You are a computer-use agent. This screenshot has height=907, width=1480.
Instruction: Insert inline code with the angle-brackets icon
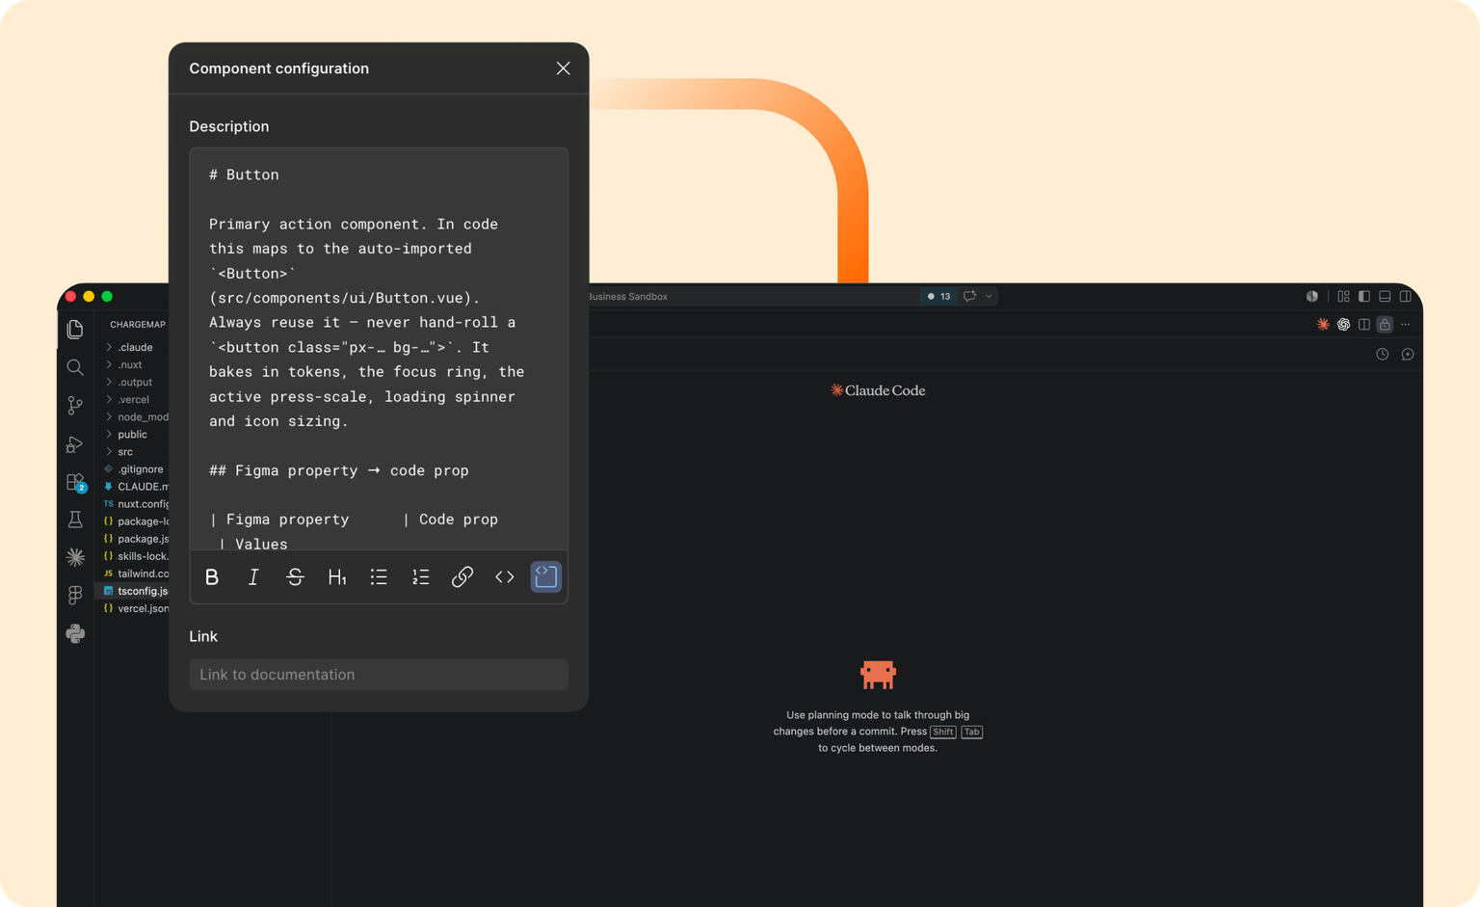[504, 576]
